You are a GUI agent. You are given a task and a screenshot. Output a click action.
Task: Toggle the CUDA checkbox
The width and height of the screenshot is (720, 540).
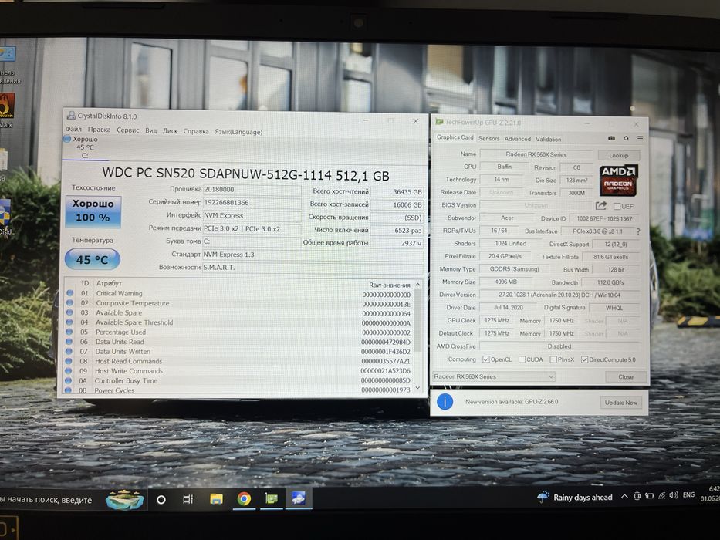tap(522, 359)
